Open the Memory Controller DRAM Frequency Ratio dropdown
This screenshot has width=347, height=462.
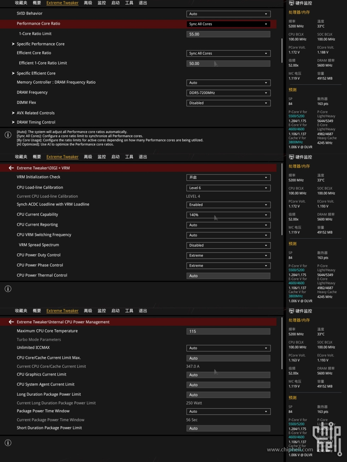tap(228, 83)
